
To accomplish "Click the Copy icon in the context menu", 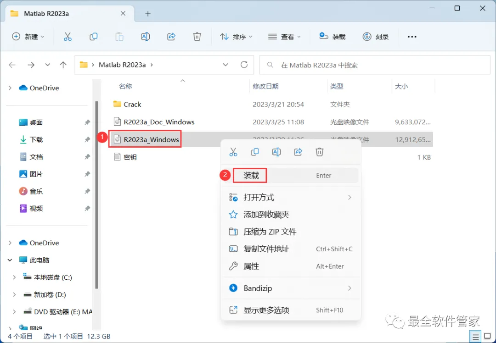I will tap(254, 152).
